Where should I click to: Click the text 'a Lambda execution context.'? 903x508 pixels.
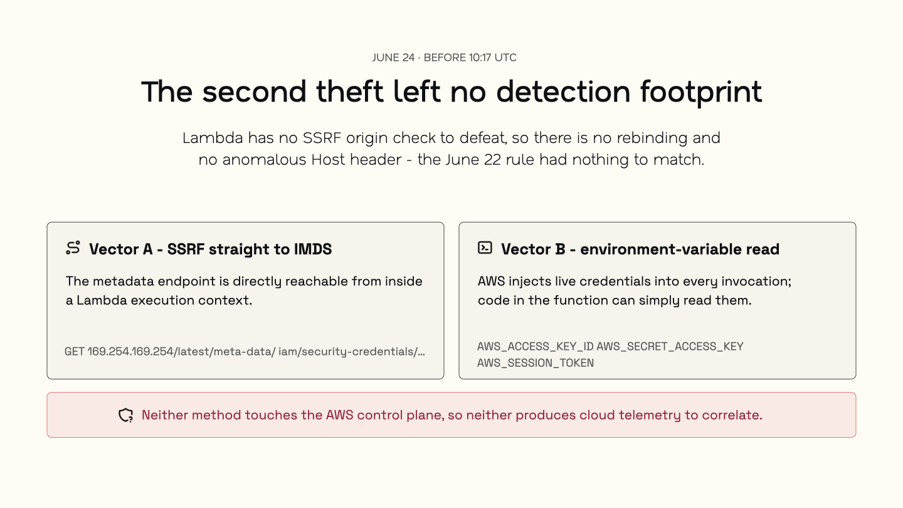point(159,300)
